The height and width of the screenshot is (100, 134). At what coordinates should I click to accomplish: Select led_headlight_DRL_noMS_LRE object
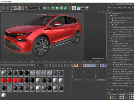coord(122,18)
